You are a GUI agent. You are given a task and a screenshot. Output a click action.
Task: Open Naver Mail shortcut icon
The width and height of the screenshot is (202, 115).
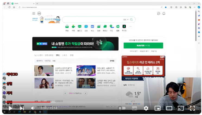[x=67, y=27]
